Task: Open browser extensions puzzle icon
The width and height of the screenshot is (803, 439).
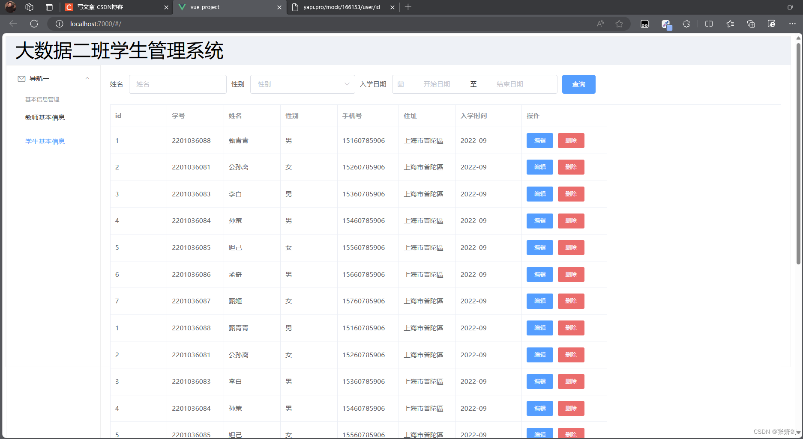Action: [686, 24]
